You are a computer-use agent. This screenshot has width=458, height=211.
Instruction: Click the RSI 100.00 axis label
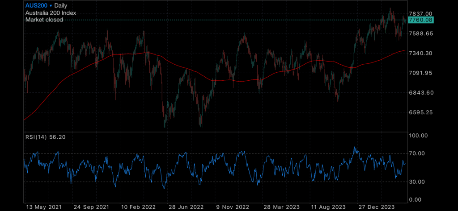pyautogui.click(x=418, y=136)
